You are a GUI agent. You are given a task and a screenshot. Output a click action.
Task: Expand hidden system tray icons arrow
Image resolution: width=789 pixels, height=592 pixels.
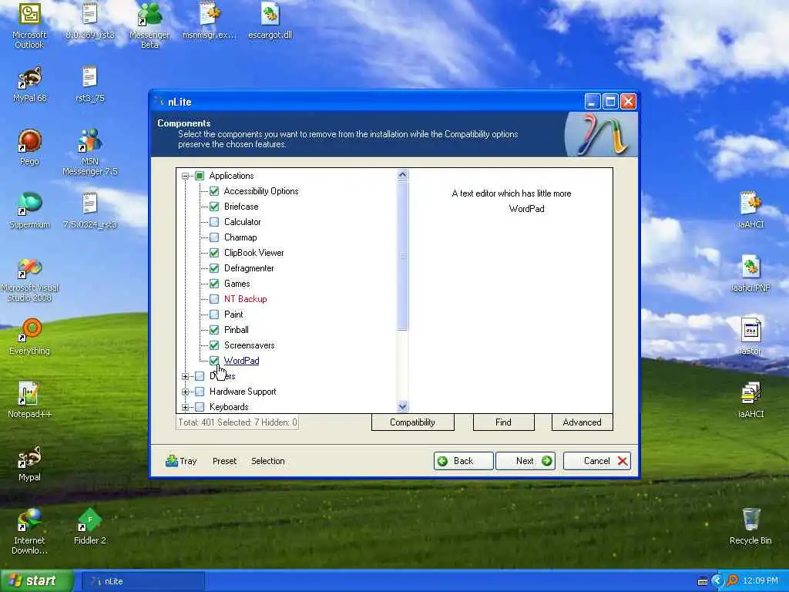point(717,581)
